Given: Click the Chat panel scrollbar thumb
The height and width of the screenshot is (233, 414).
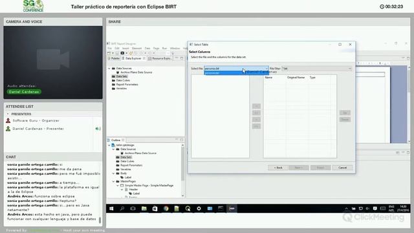Looking at the screenshot, I should [100, 220].
